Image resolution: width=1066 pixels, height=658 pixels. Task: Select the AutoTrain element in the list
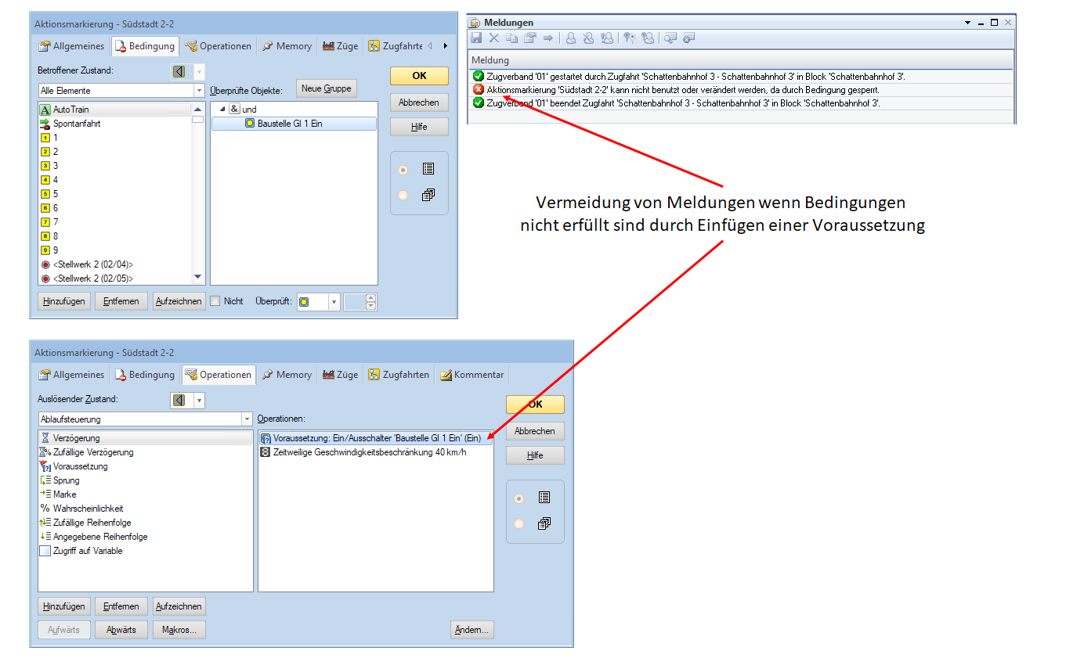(70, 110)
